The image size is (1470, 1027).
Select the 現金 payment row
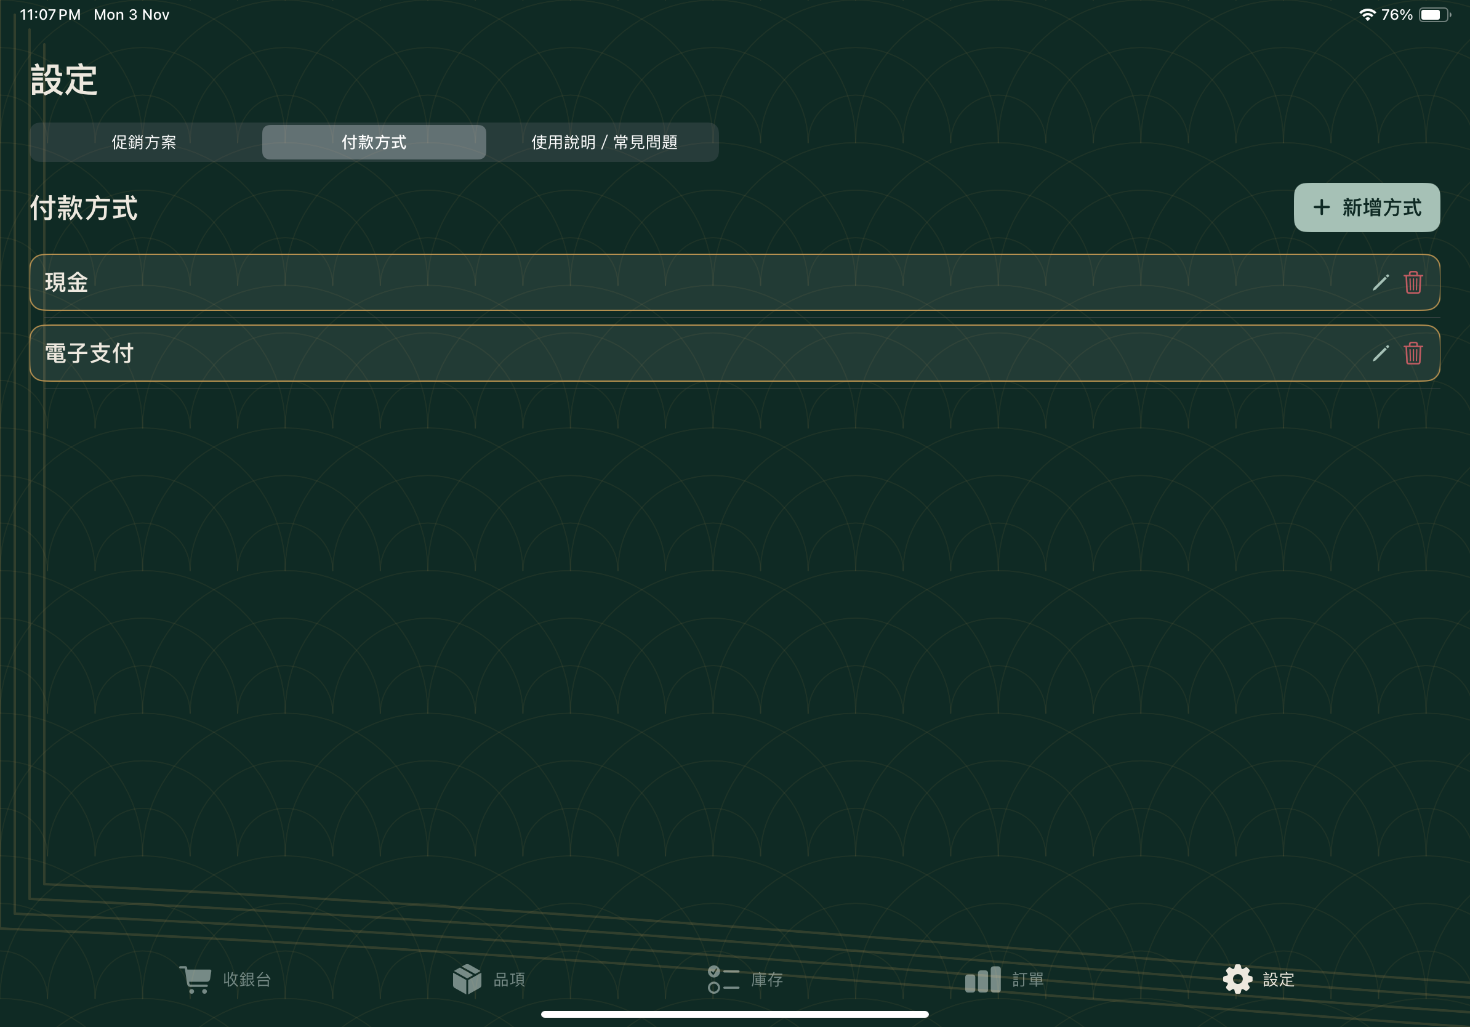tap(640, 283)
